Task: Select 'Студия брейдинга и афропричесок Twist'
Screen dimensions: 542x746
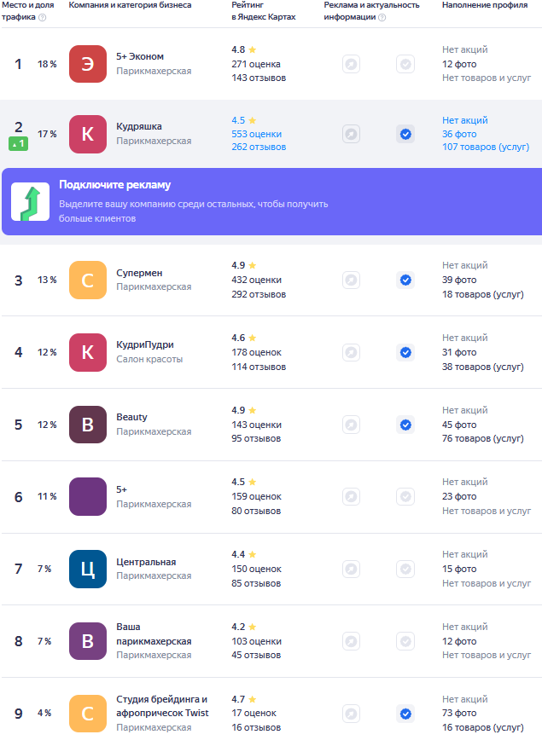Action: 162,706
